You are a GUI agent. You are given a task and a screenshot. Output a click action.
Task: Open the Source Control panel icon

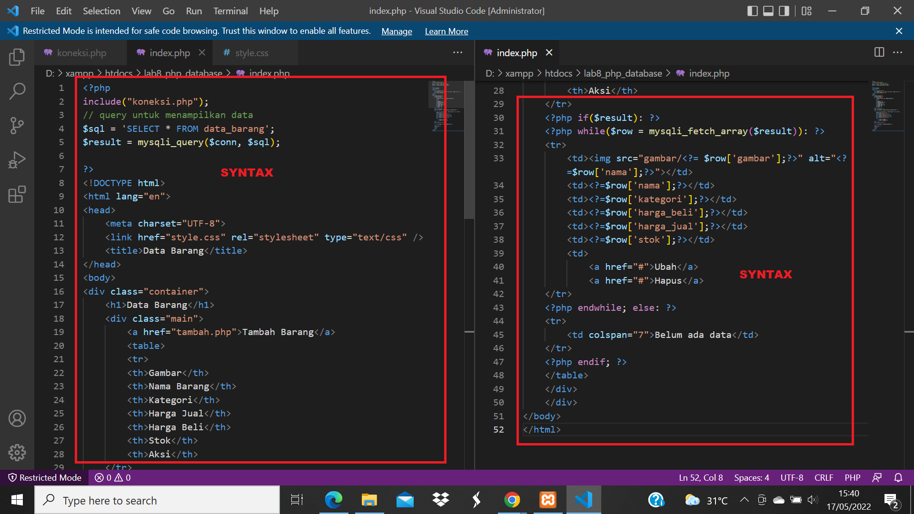tap(17, 126)
